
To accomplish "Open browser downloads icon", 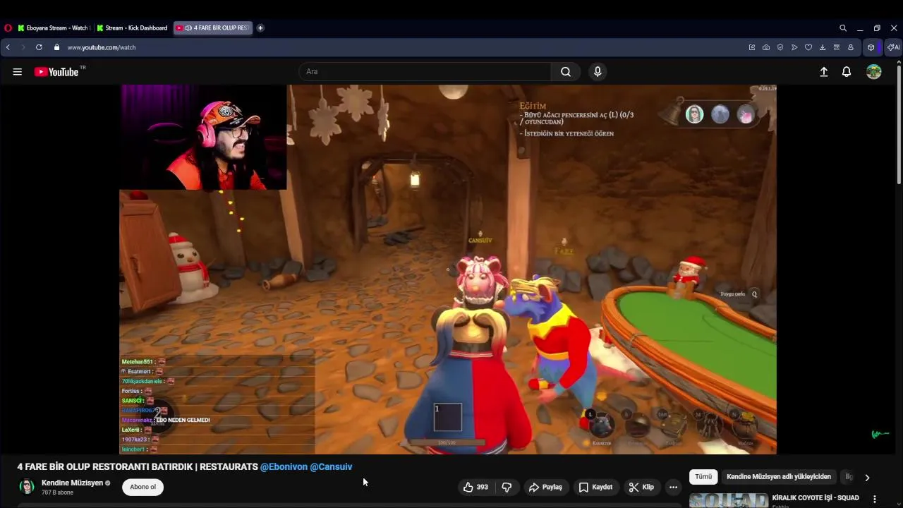I will click(823, 47).
